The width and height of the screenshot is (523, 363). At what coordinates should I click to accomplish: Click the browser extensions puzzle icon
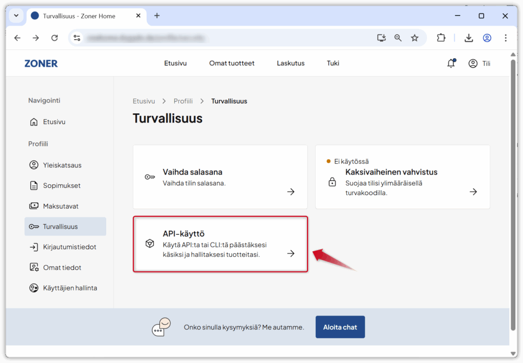[440, 37]
